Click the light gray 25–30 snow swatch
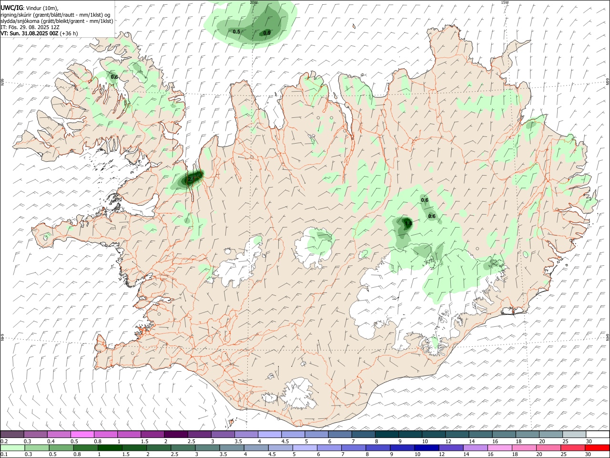 [574, 435]
